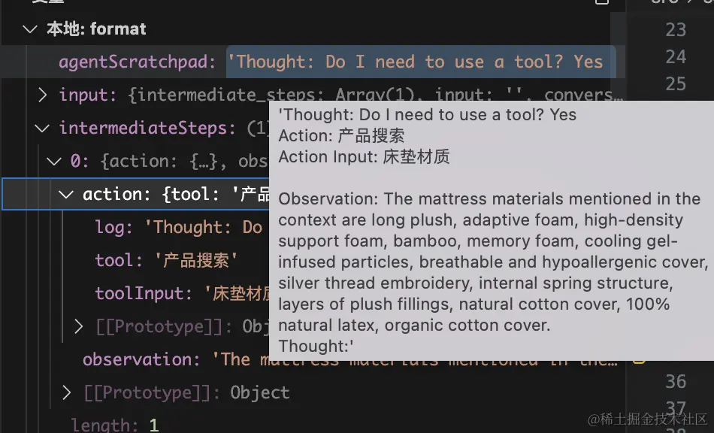The image size is (714, 433).
Task: Click the highlighted agentScratchpad value string
Action: point(419,62)
